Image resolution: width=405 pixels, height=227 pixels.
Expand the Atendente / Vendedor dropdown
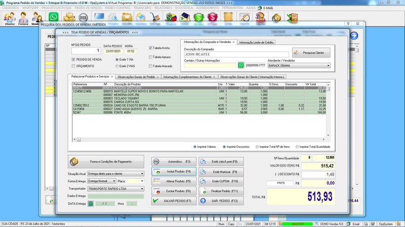(328, 66)
